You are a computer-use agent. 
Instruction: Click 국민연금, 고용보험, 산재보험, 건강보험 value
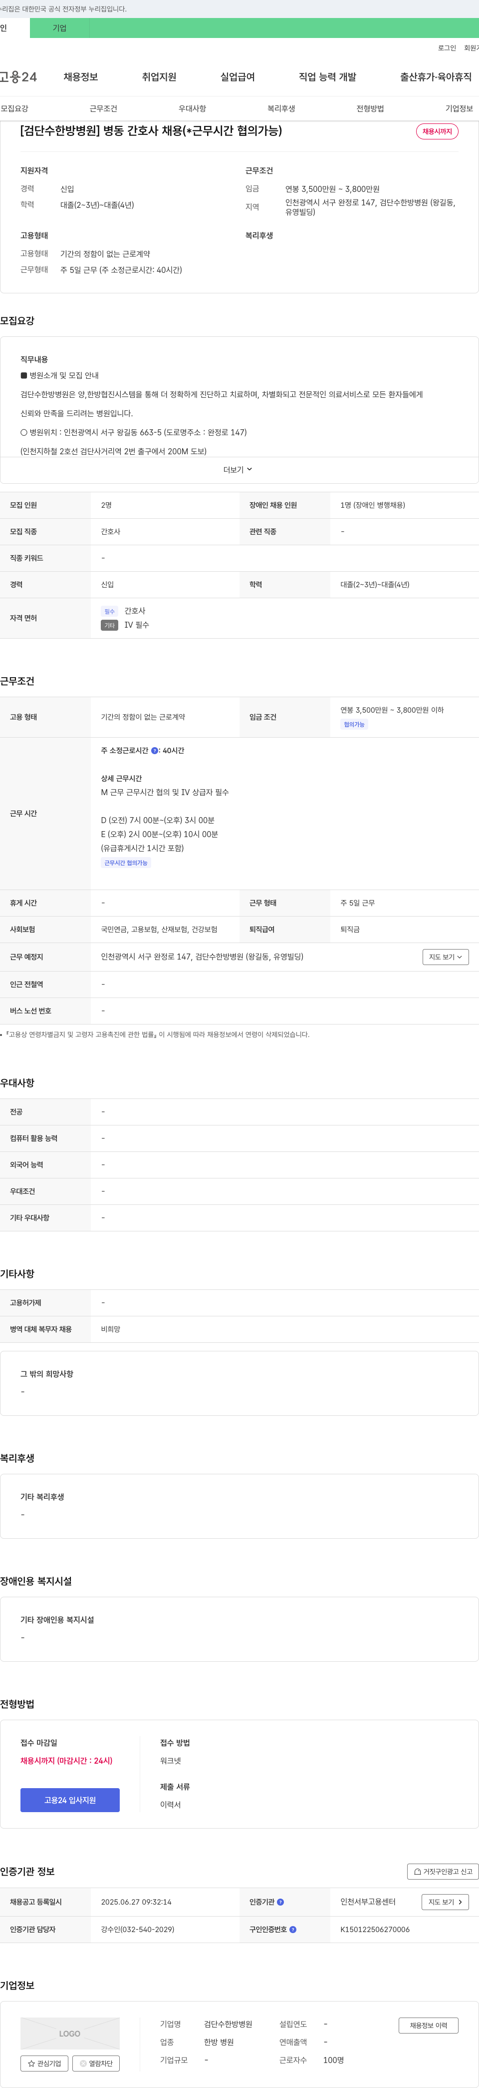click(159, 929)
